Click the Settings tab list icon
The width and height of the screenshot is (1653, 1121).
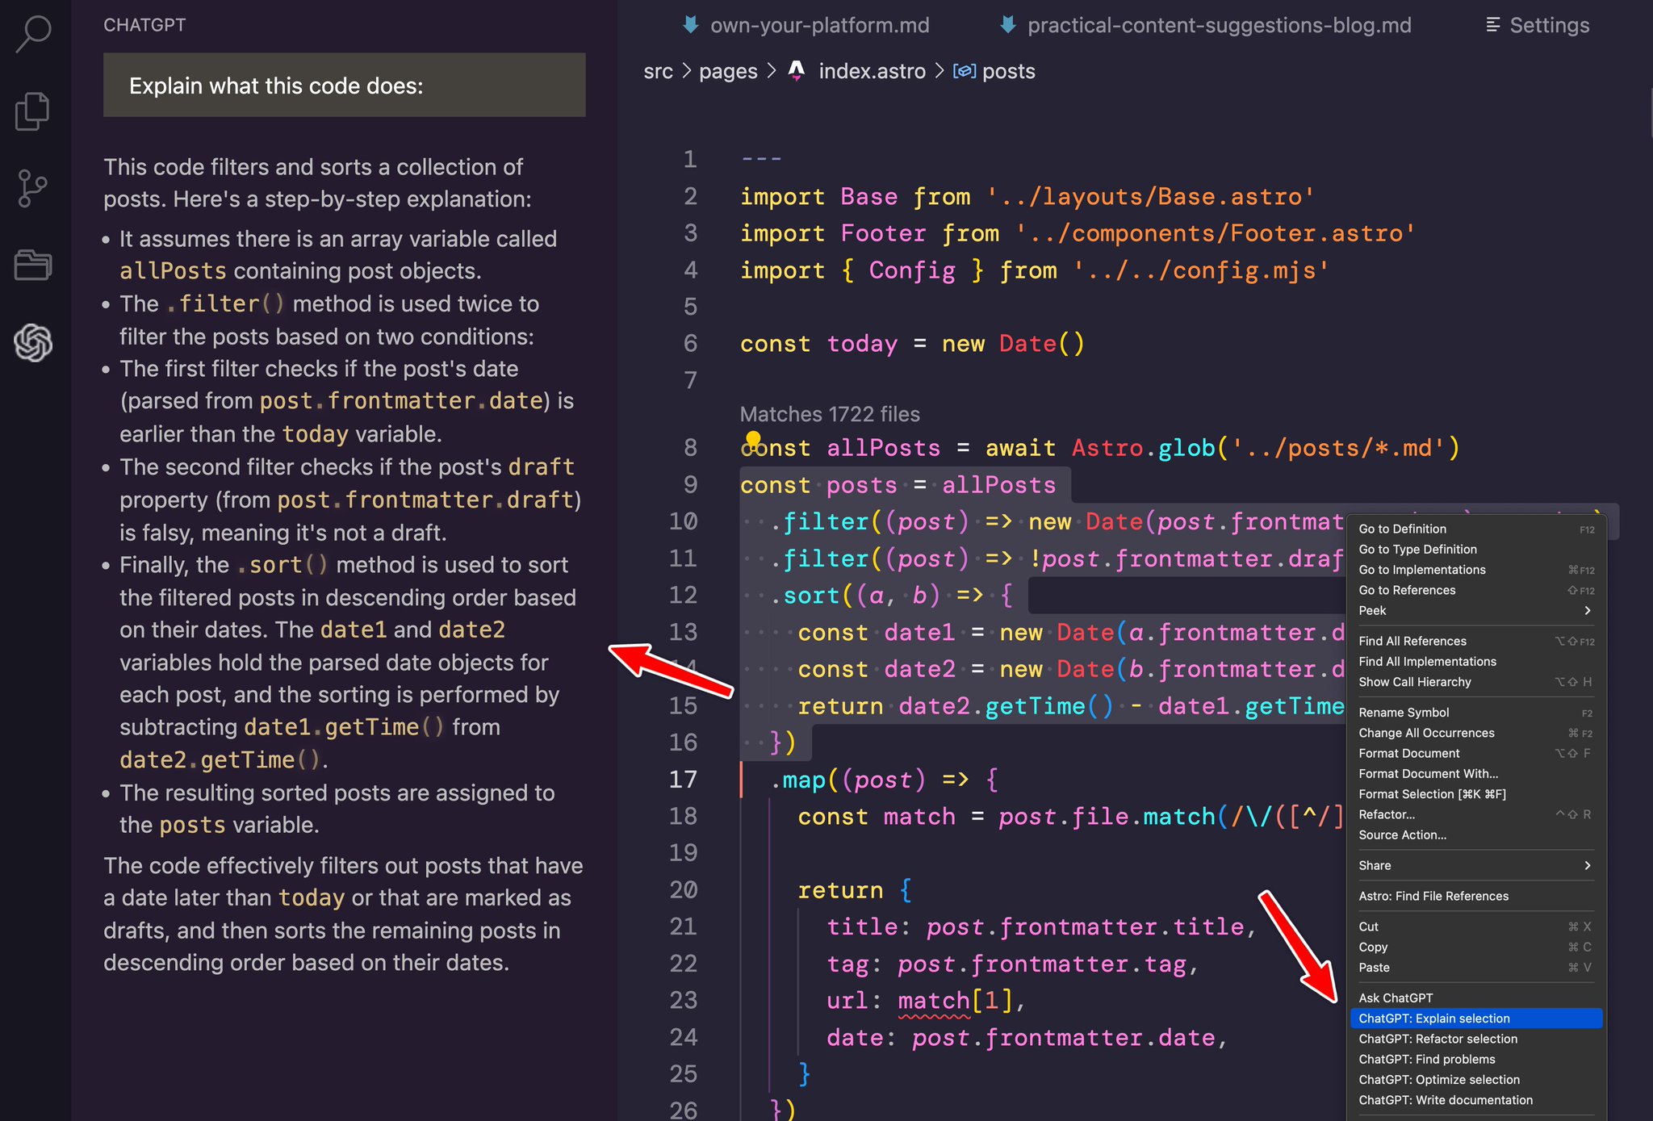(1493, 25)
